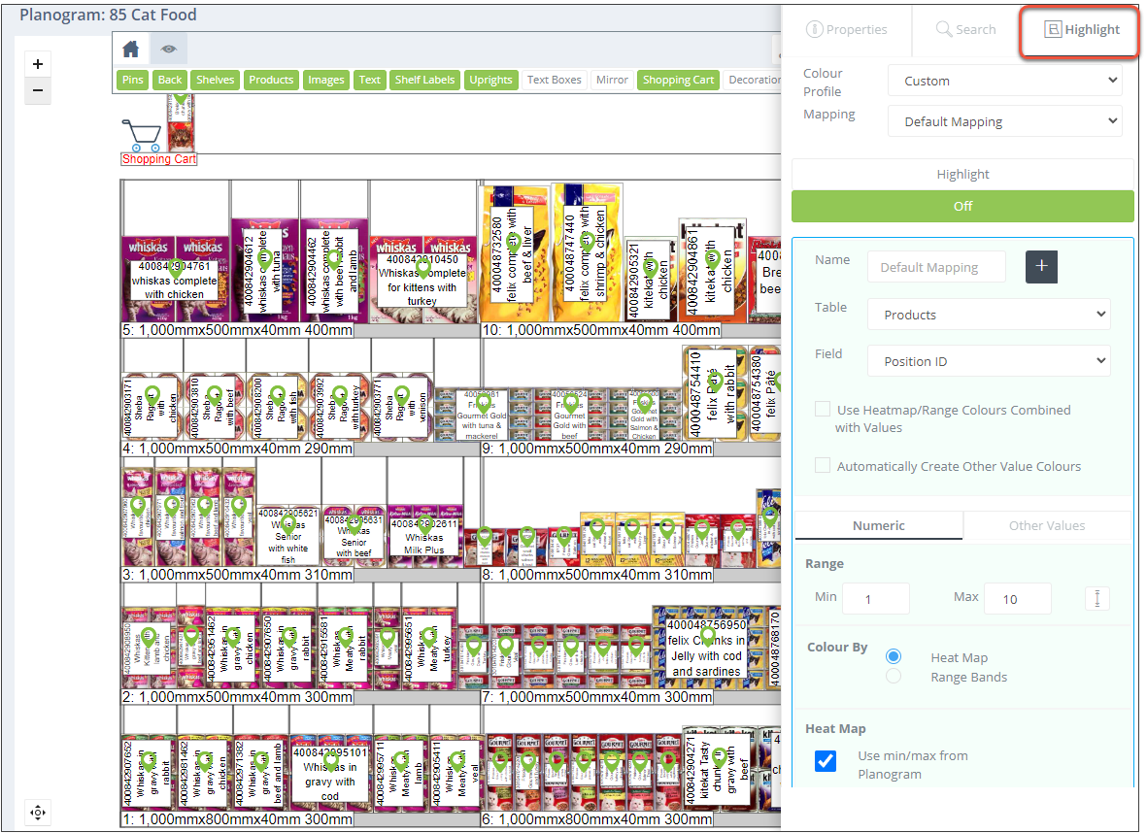Click the home icon in planogram toolbar
Viewport: 1147px width, 833px height.
coord(131,49)
